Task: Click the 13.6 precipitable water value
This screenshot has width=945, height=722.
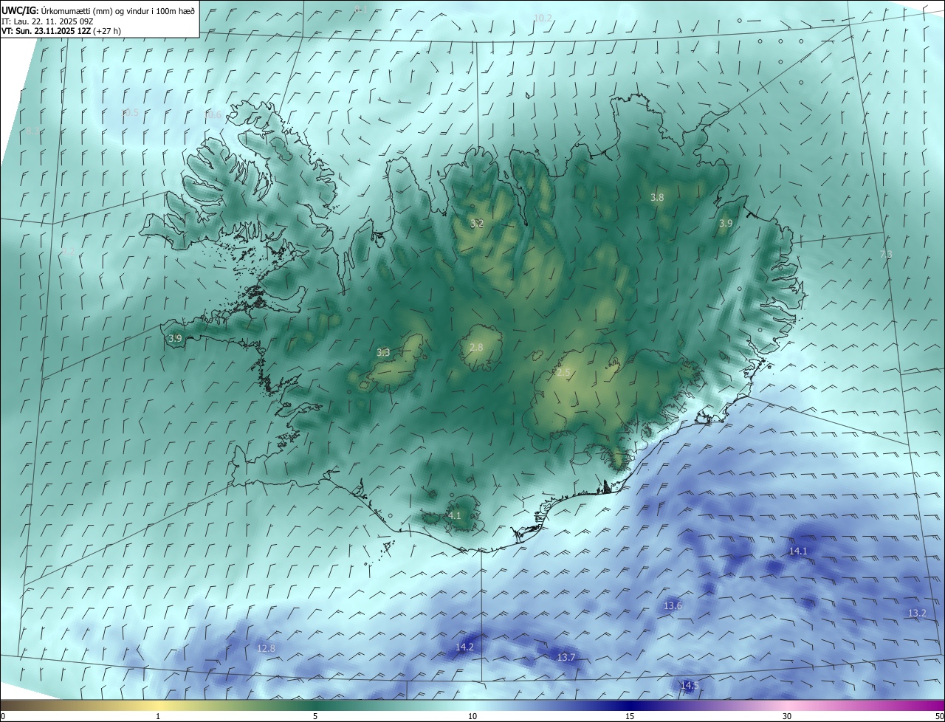Action: [x=673, y=605]
